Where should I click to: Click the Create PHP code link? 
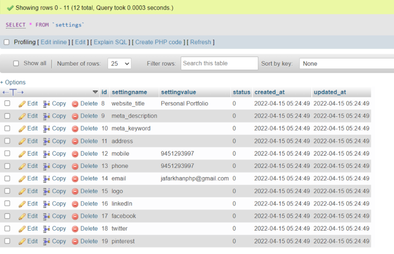[x=158, y=42]
